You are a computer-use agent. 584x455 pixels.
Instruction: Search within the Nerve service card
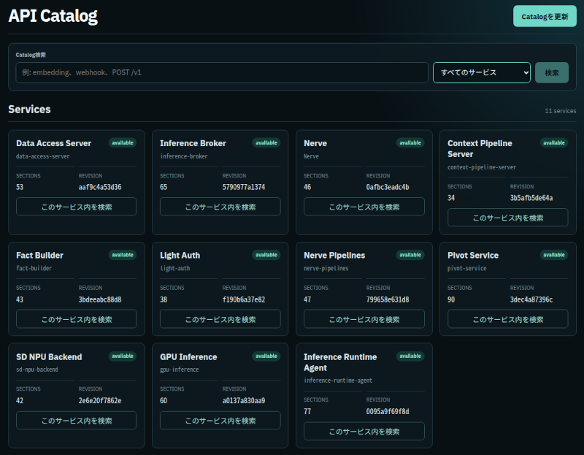point(364,207)
